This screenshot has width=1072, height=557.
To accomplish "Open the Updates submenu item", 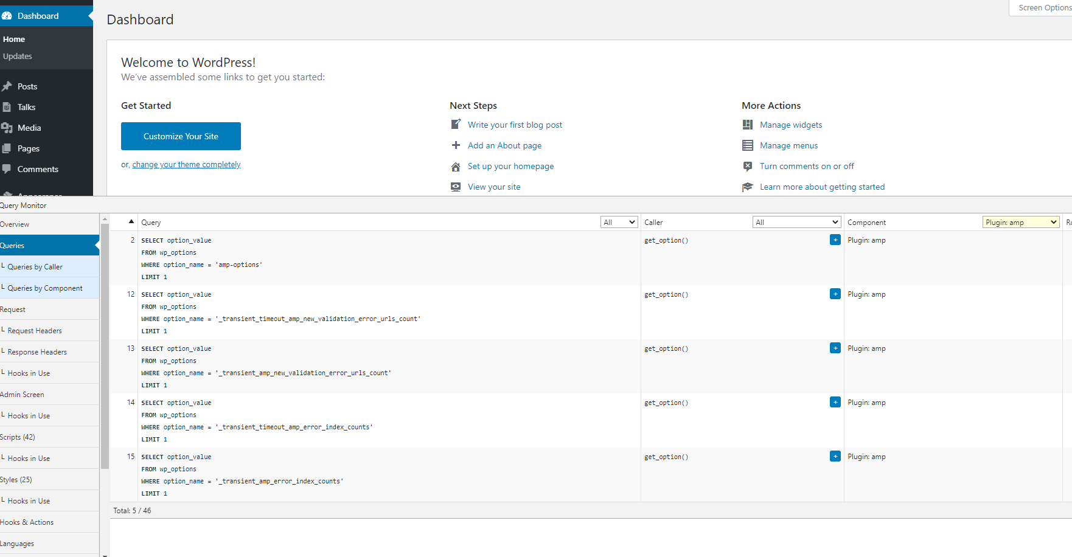I will [18, 56].
